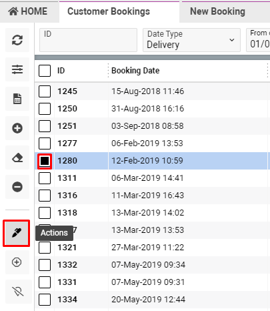
Task: Uncheck the checkbox for booking 1280
Action: 45,161
